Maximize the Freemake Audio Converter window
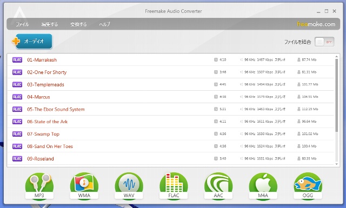The width and height of the screenshot is (346, 208). 327,11
